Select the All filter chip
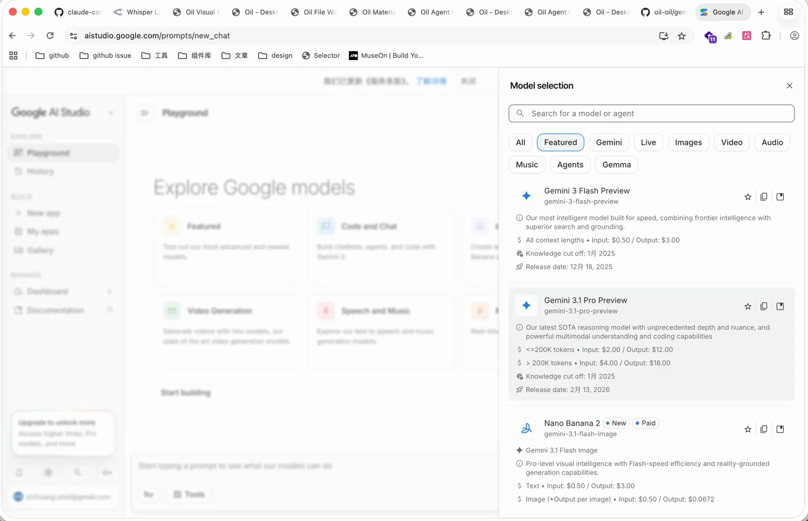The width and height of the screenshot is (808, 521). point(521,142)
